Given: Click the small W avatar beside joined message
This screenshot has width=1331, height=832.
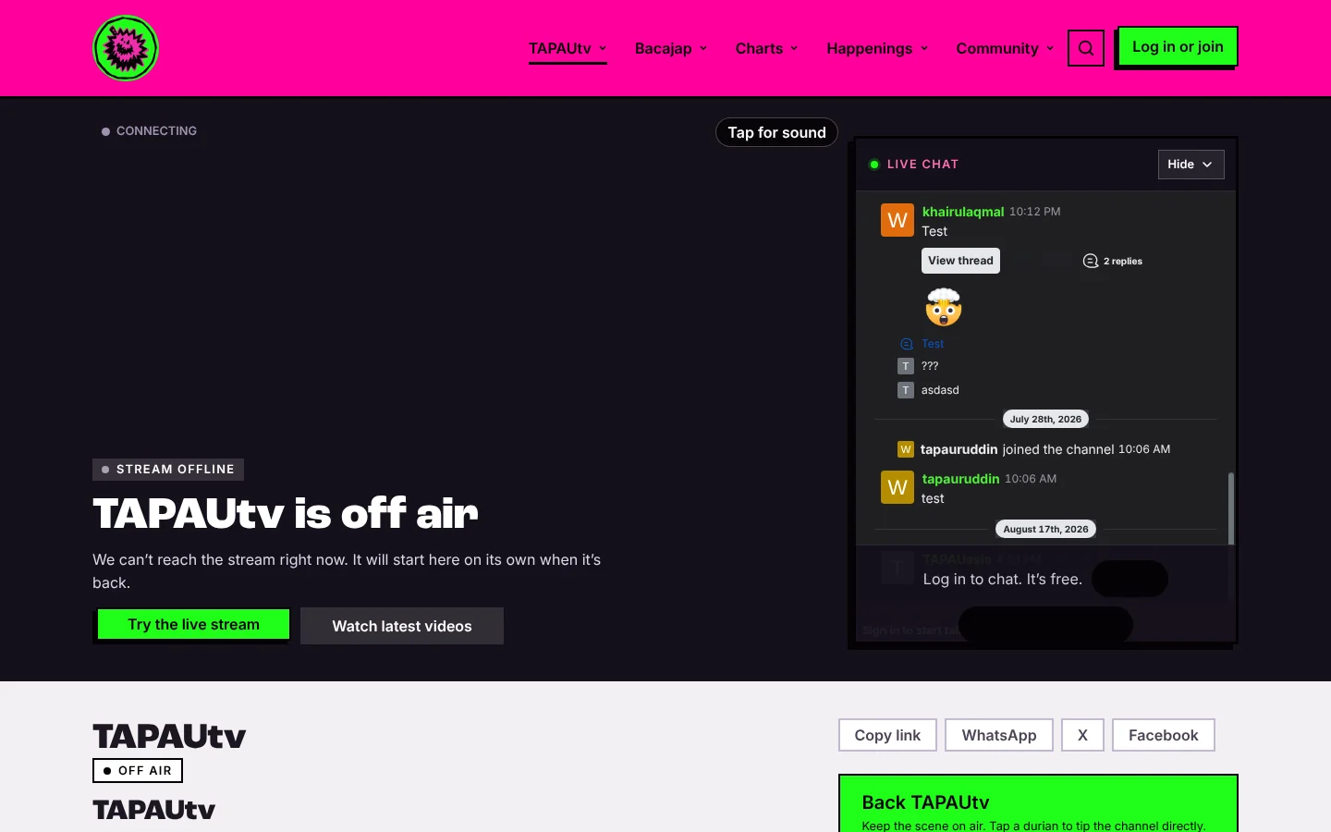Looking at the screenshot, I should pyautogui.click(x=906, y=449).
